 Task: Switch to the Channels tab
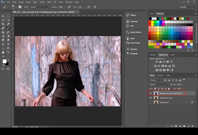pyautogui.click(x=160, y=75)
